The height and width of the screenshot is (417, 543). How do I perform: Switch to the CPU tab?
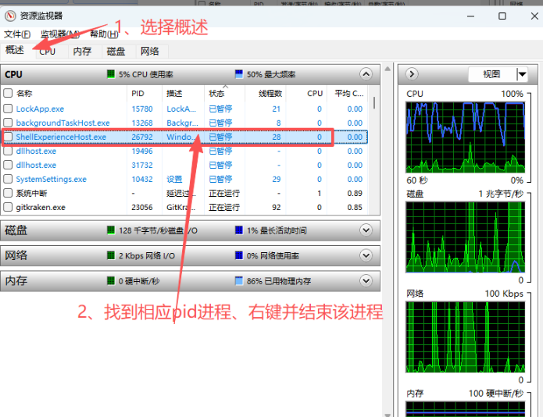(47, 52)
